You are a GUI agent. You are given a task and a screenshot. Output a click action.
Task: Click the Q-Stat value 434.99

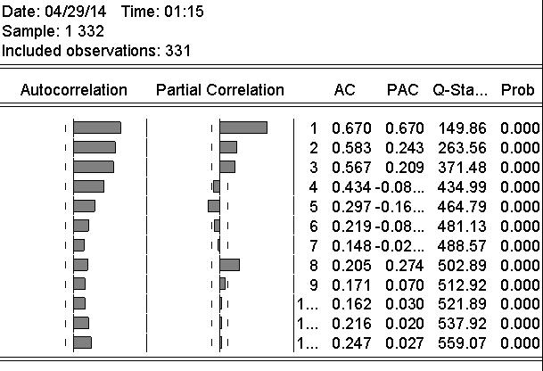(459, 186)
